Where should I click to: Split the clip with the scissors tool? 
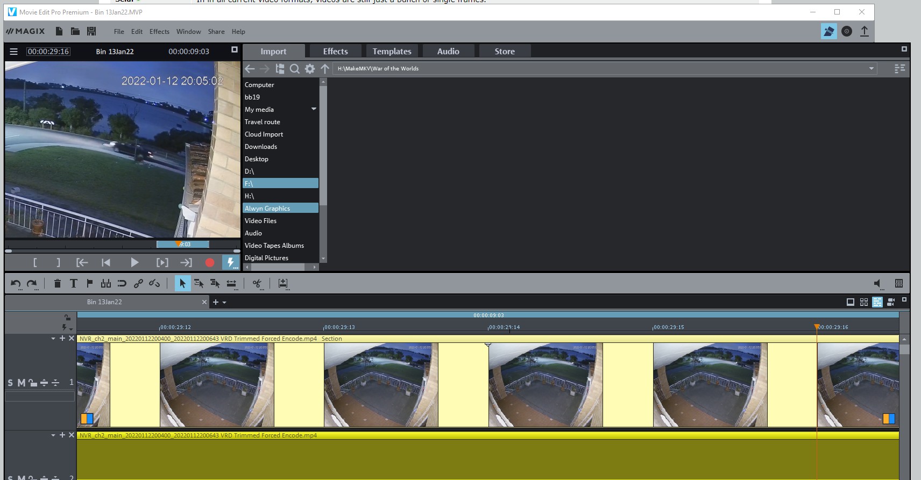pos(257,283)
